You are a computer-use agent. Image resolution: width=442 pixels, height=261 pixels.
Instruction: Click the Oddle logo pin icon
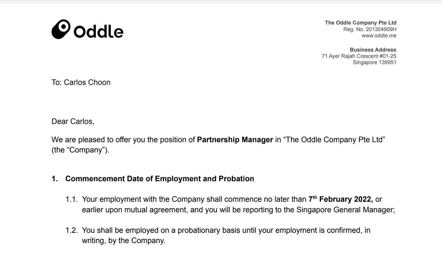coord(61,29)
